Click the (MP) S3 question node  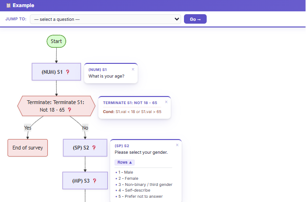pyautogui.click(x=85, y=181)
